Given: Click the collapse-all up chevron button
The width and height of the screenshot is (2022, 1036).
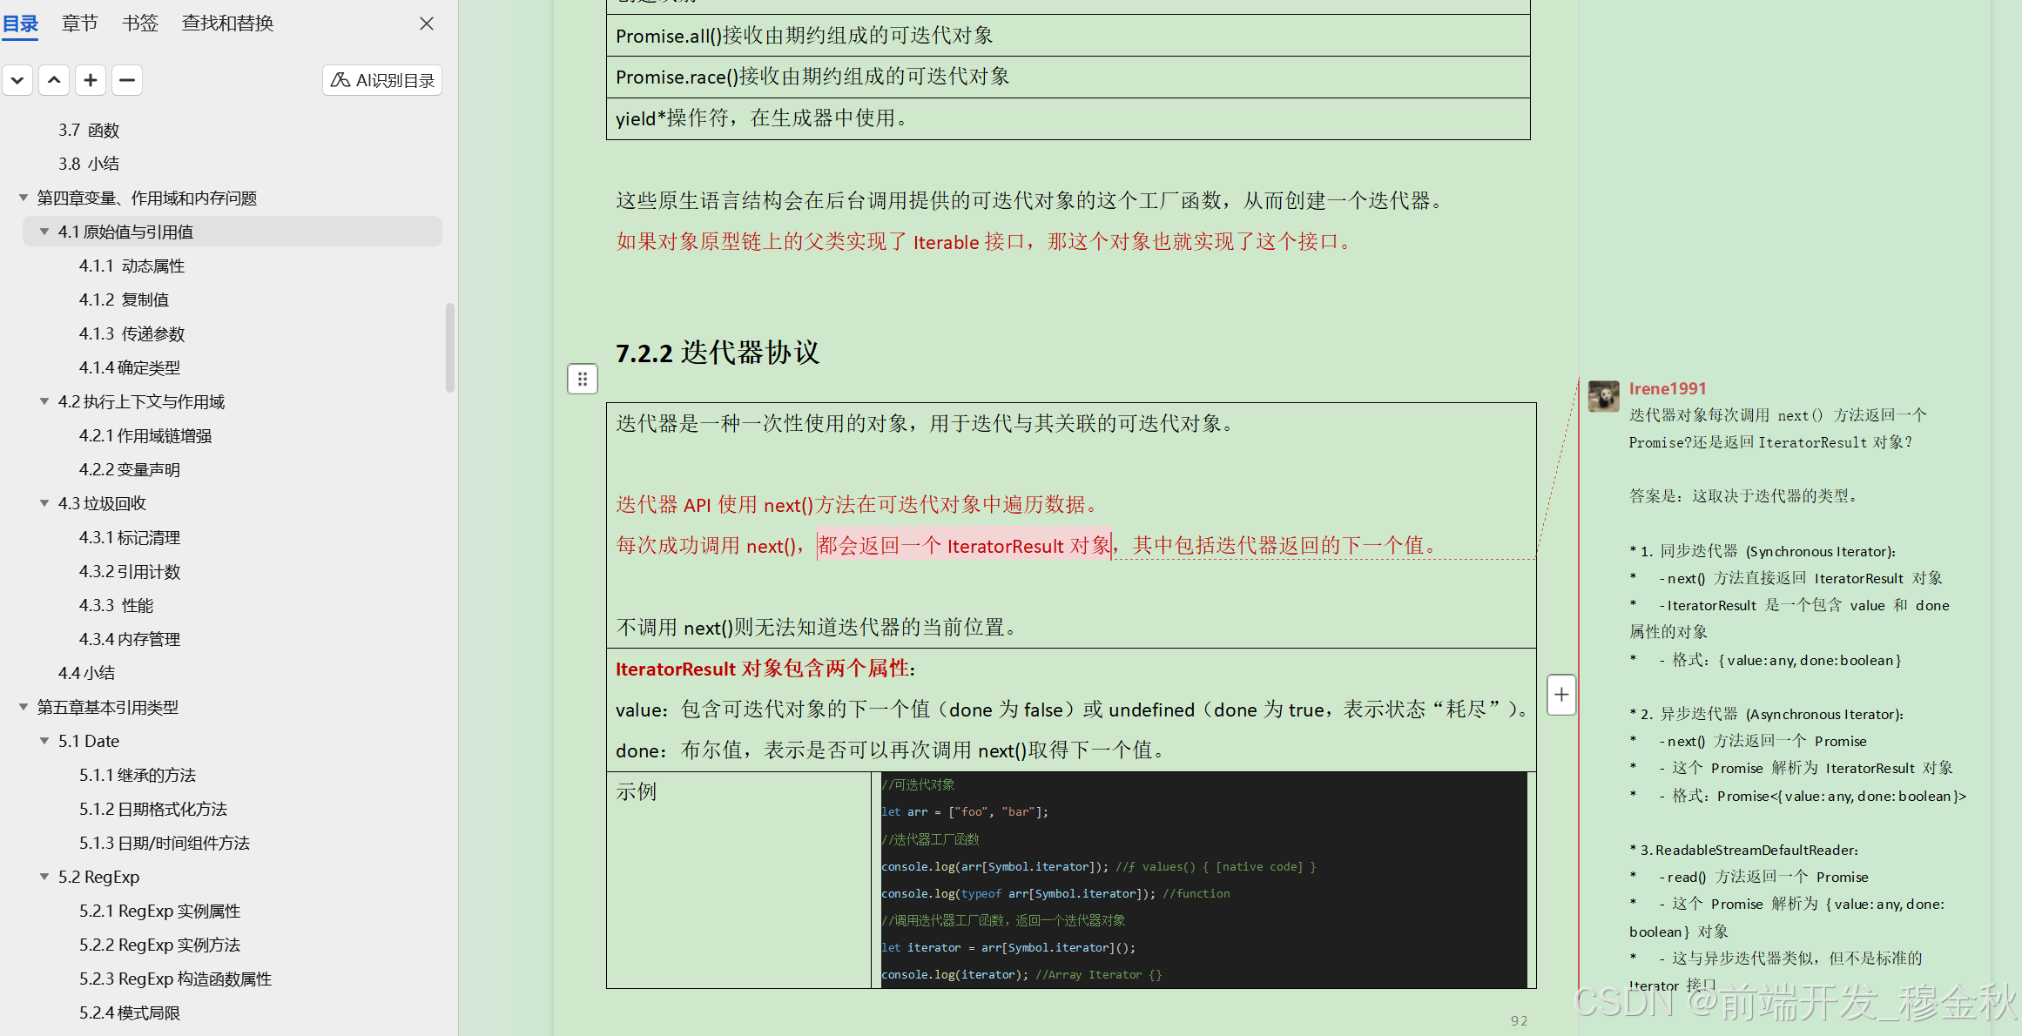Looking at the screenshot, I should pos(54,80).
